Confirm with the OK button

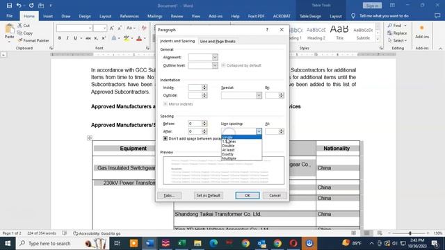click(x=248, y=195)
